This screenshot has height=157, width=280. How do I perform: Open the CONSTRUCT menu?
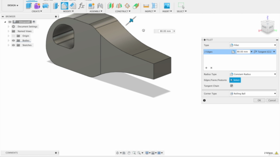pos(122,11)
